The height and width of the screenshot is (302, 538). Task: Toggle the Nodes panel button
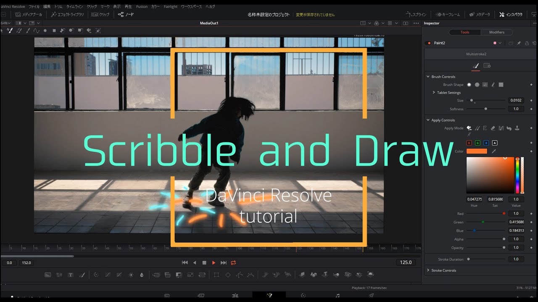tap(126, 14)
